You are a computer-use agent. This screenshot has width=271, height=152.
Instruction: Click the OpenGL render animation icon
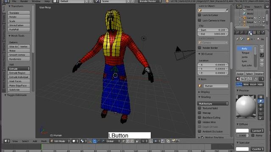click(177, 141)
